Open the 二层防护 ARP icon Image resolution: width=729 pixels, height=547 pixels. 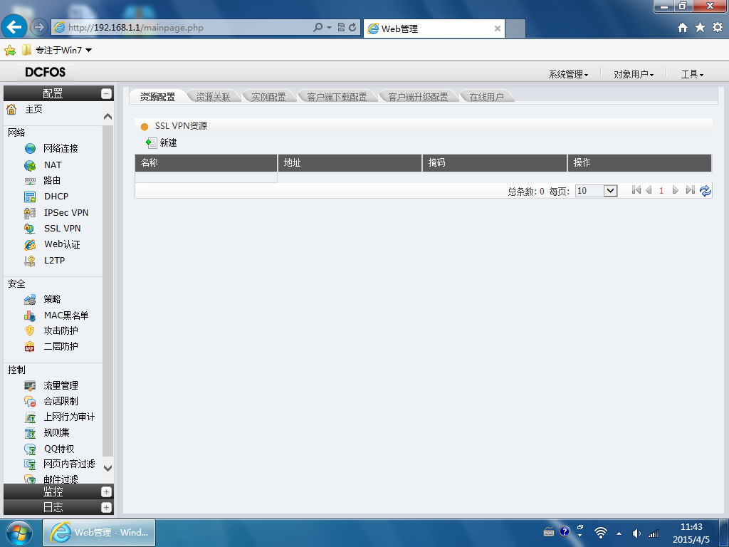30,347
